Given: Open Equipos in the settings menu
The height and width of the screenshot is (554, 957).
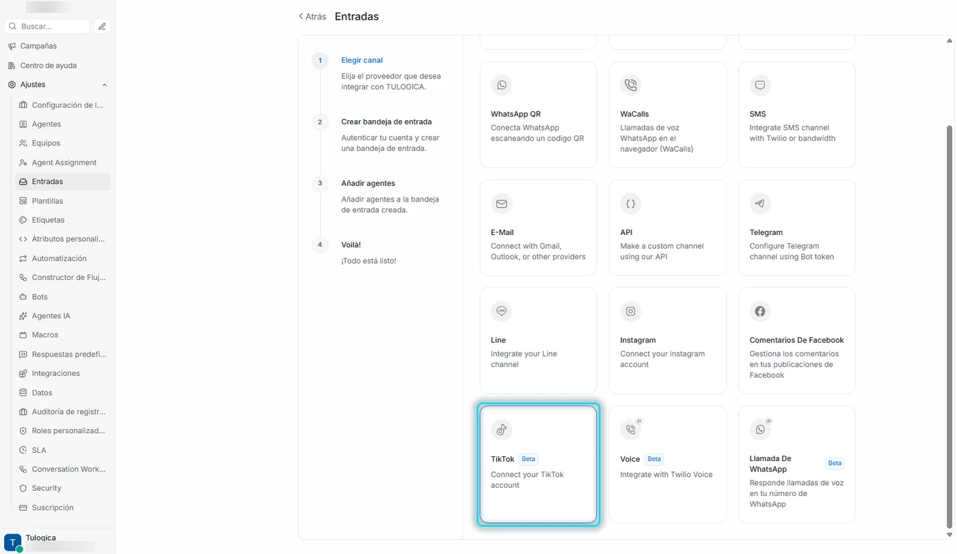Looking at the screenshot, I should (x=62, y=143).
